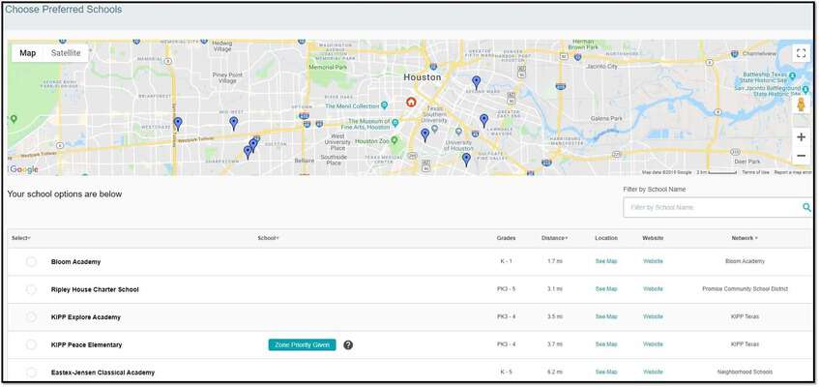Image resolution: width=819 pixels, height=387 pixels.
Task: Click Ripley House Charter School name
Action: point(95,289)
